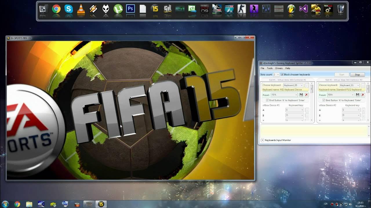
Task: Click the Stop button
Action: click(x=357, y=75)
